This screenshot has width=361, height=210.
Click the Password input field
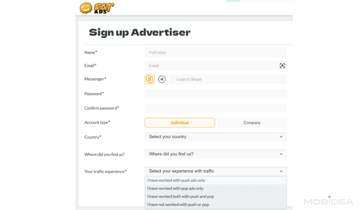tap(216, 94)
